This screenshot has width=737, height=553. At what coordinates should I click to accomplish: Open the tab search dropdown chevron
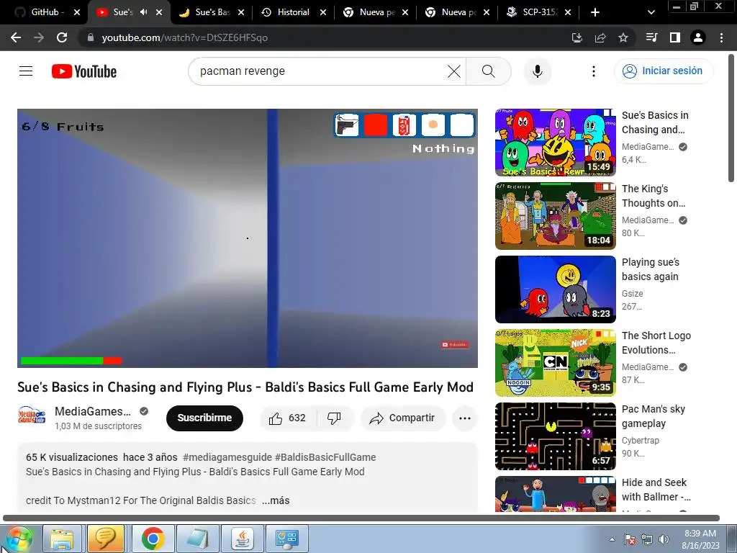(651, 12)
